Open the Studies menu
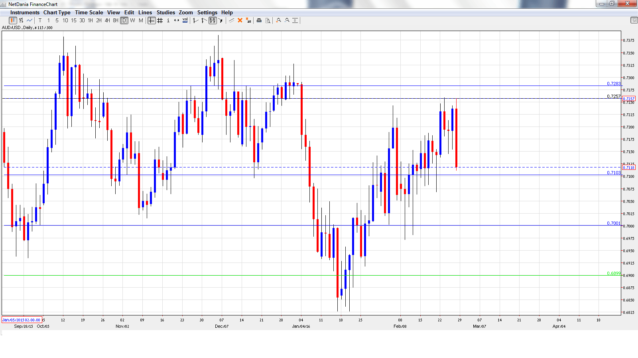Viewport: 638px width, 358px height. (165, 12)
